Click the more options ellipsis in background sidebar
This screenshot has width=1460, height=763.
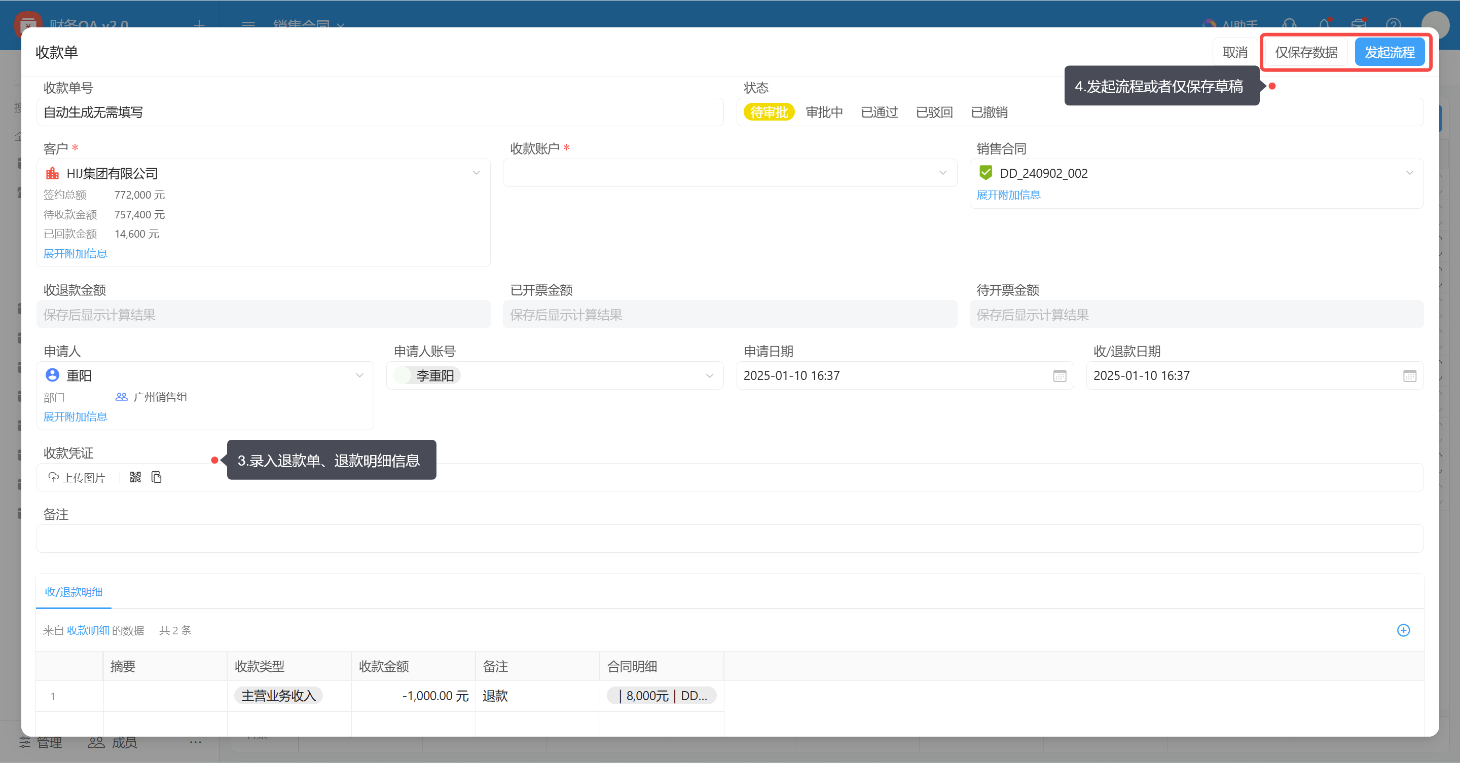196,742
